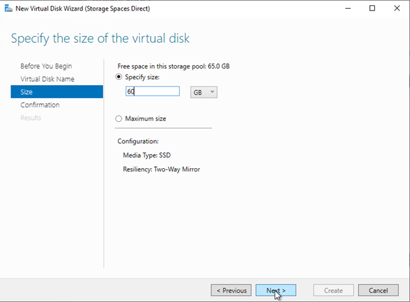Click the greyed-out Results step
Viewport: 410px width, 302px height.
[x=31, y=118]
